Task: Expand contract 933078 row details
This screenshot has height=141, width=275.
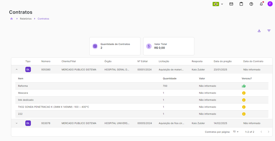Action: click(17, 123)
